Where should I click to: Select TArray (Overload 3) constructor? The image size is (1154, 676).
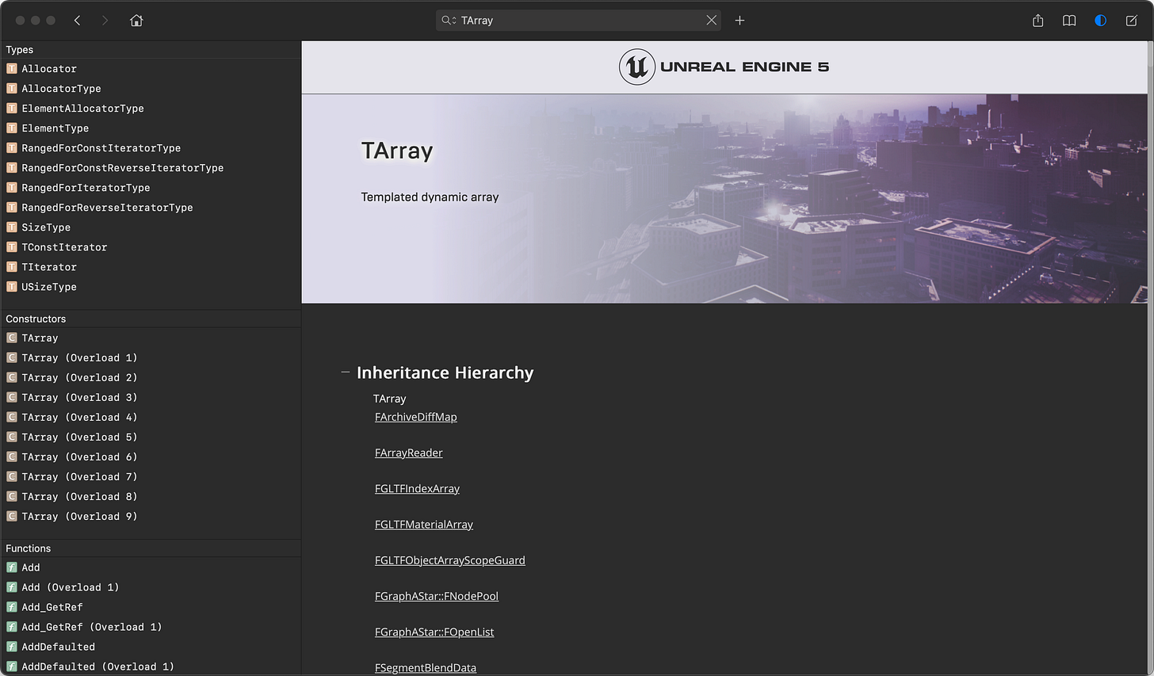pyautogui.click(x=151, y=397)
